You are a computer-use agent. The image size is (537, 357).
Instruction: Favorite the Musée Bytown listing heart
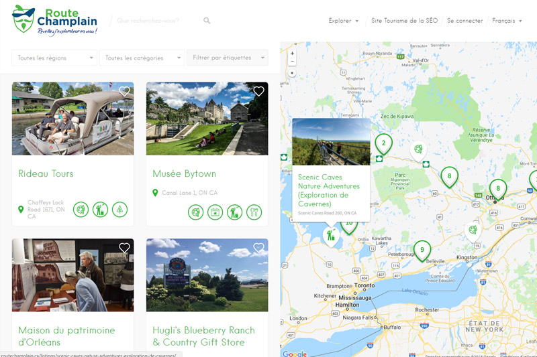point(258,91)
